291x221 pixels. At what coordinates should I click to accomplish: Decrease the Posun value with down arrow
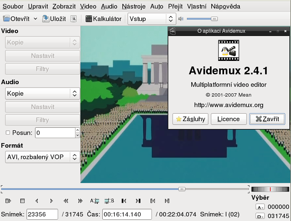coord(78,135)
